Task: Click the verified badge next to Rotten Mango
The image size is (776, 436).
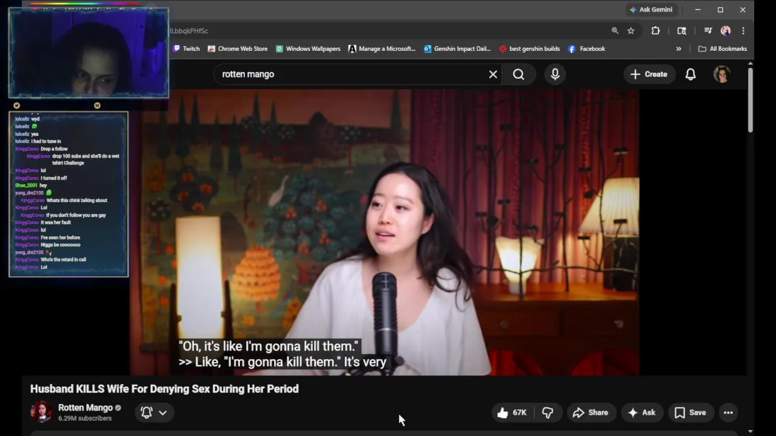Action: pos(118,408)
